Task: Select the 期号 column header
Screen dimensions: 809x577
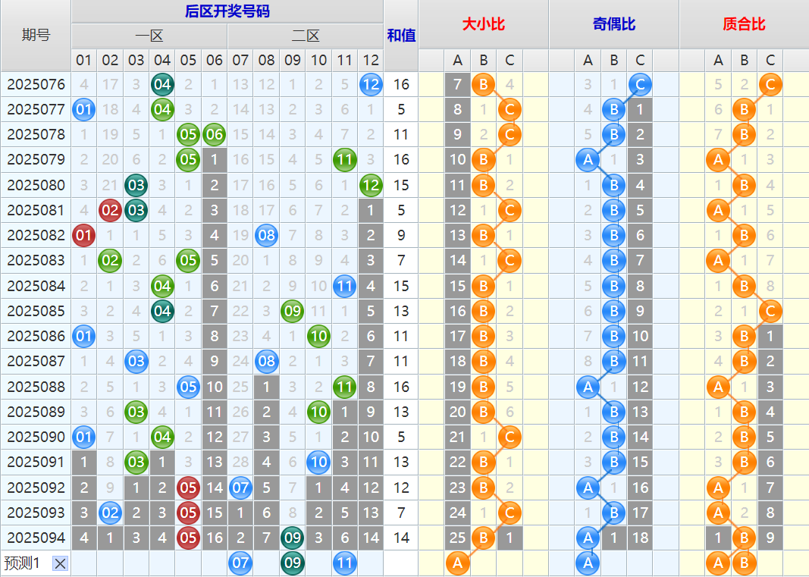Action: 36,35
